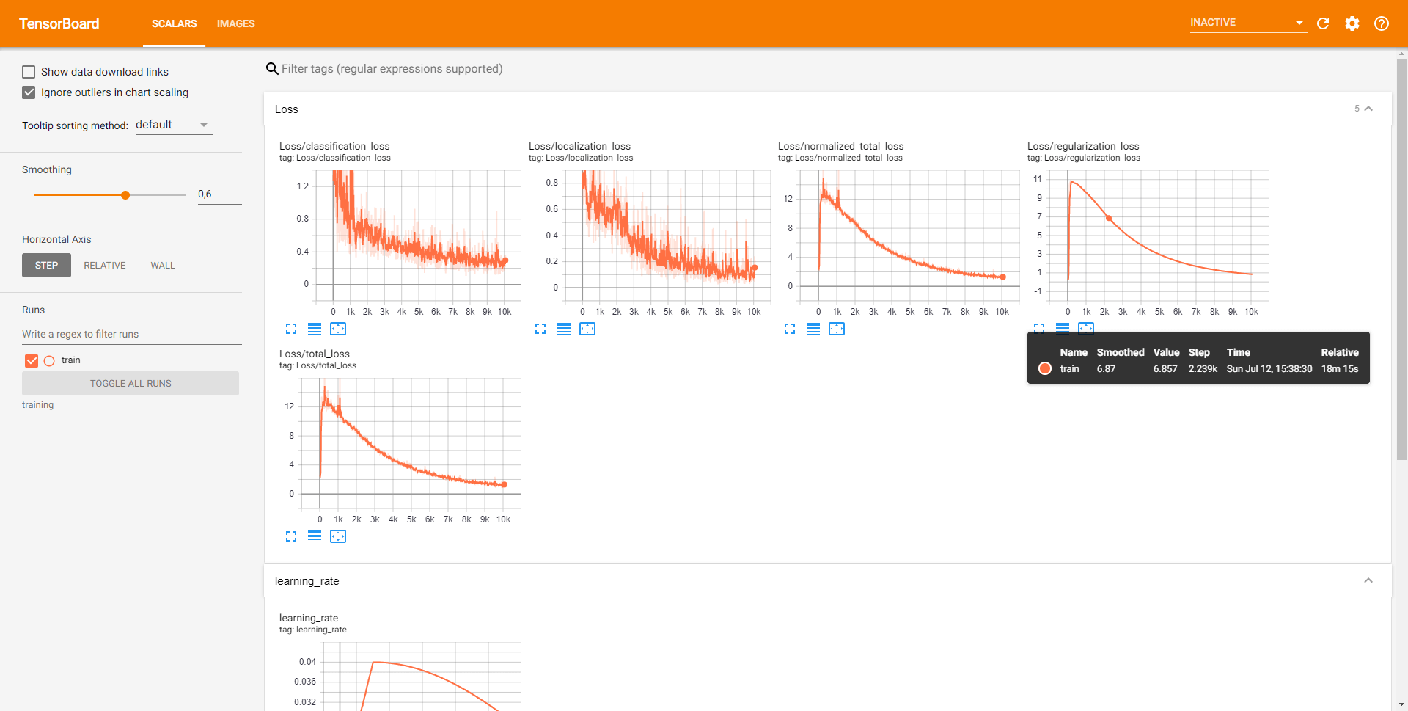Viewport: 1408px width, 711px height.
Task: Expand the Loss/classification_loss chart to fullscreen
Action: coord(291,329)
